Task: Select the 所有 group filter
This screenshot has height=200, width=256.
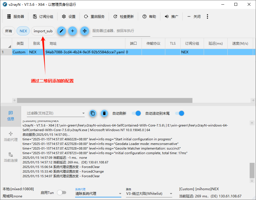Action: tap(9, 31)
